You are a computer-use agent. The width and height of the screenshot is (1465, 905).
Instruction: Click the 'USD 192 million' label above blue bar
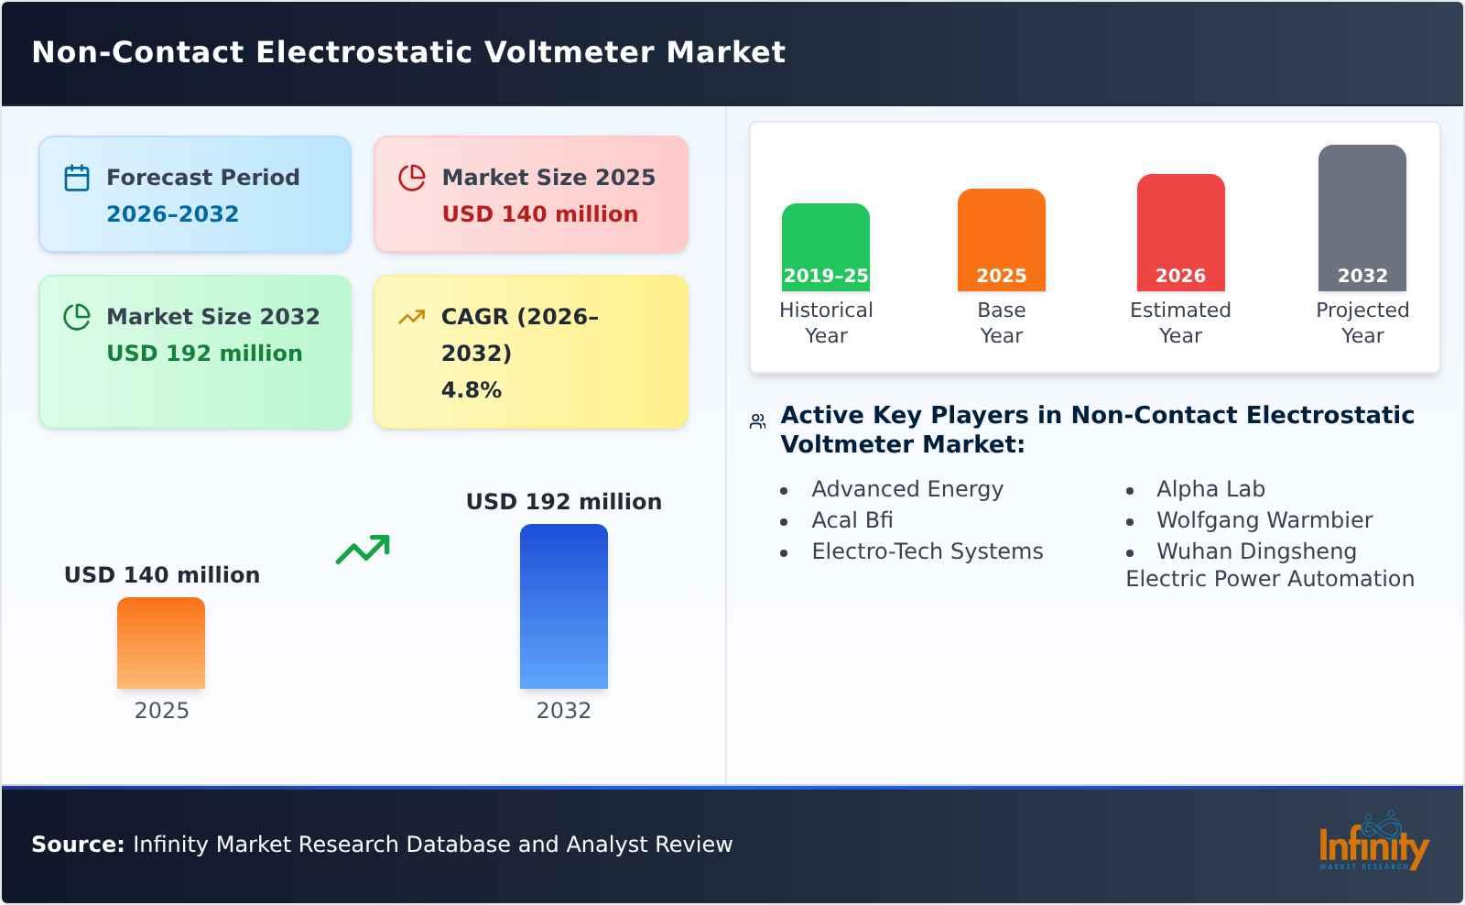(x=564, y=502)
